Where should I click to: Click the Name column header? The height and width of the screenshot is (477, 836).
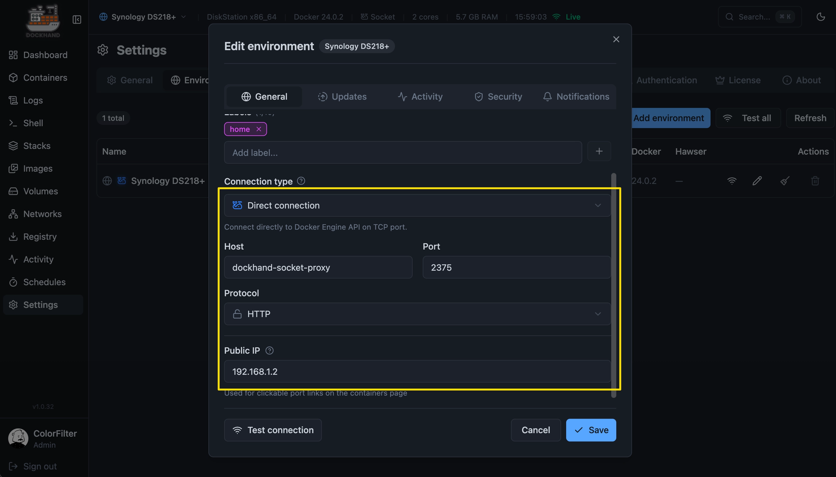click(114, 151)
